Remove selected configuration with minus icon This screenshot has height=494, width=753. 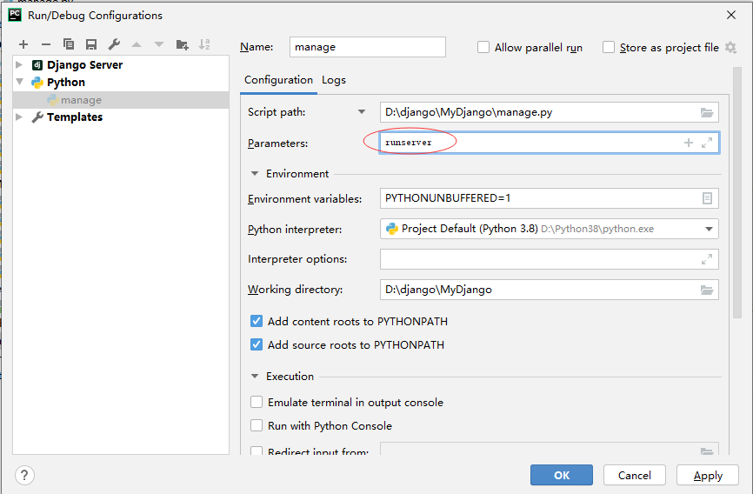tap(46, 44)
